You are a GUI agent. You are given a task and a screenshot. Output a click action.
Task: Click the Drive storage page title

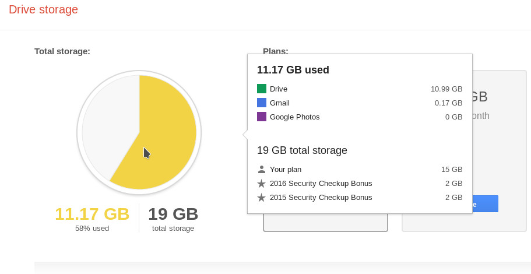pos(43,9)
